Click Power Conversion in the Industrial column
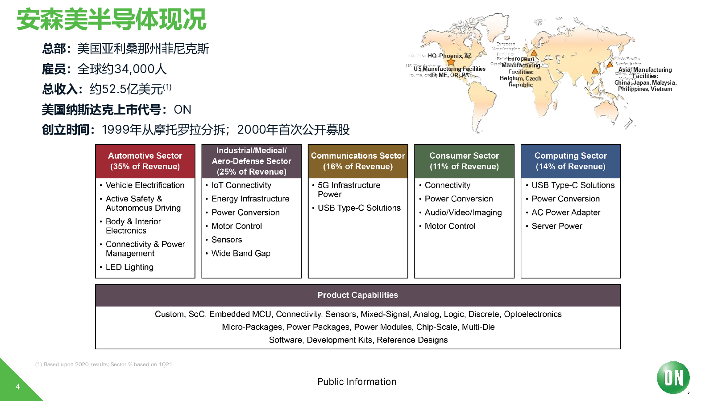 tap(245, 213)
